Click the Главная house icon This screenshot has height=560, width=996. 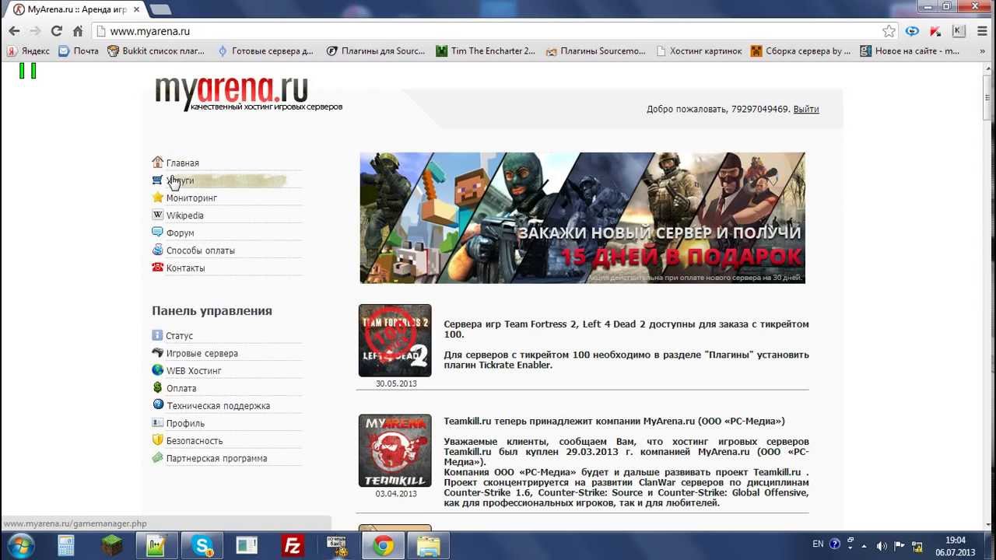(x=158, y=163)
